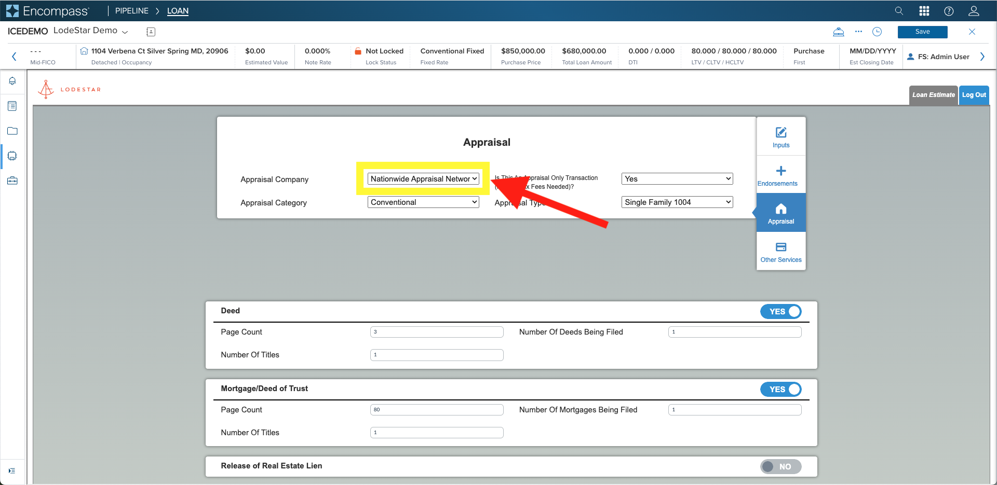This screenshot has width=997, height=485.
Task: Open the notifications bell in sidebar
Action: [x=12, y=81]
